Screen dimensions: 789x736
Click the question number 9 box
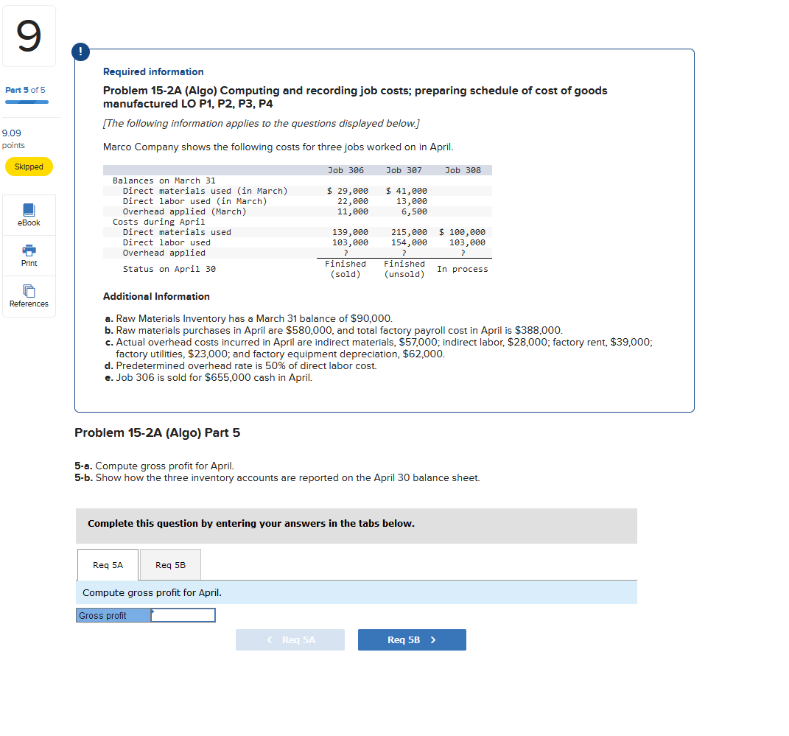click(29, 35)
